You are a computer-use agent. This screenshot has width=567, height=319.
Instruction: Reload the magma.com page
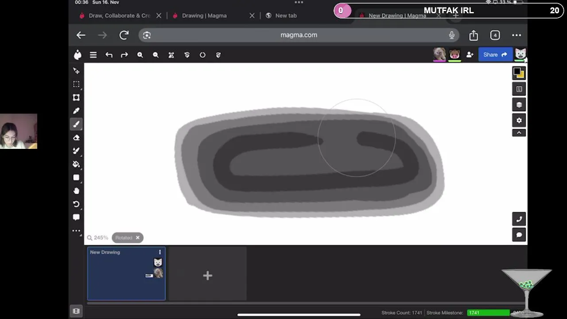click(x=124, y=35)
